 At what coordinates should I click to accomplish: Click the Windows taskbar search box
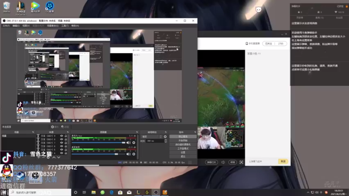(40, 192)
